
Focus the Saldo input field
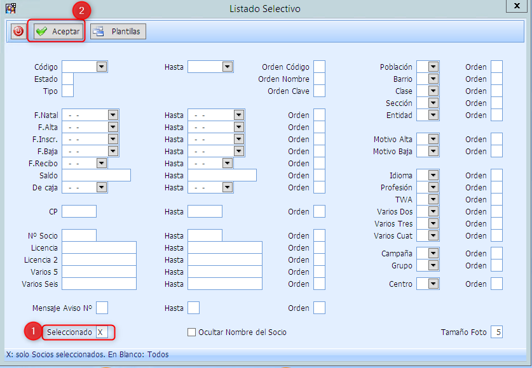coord(96,175)
